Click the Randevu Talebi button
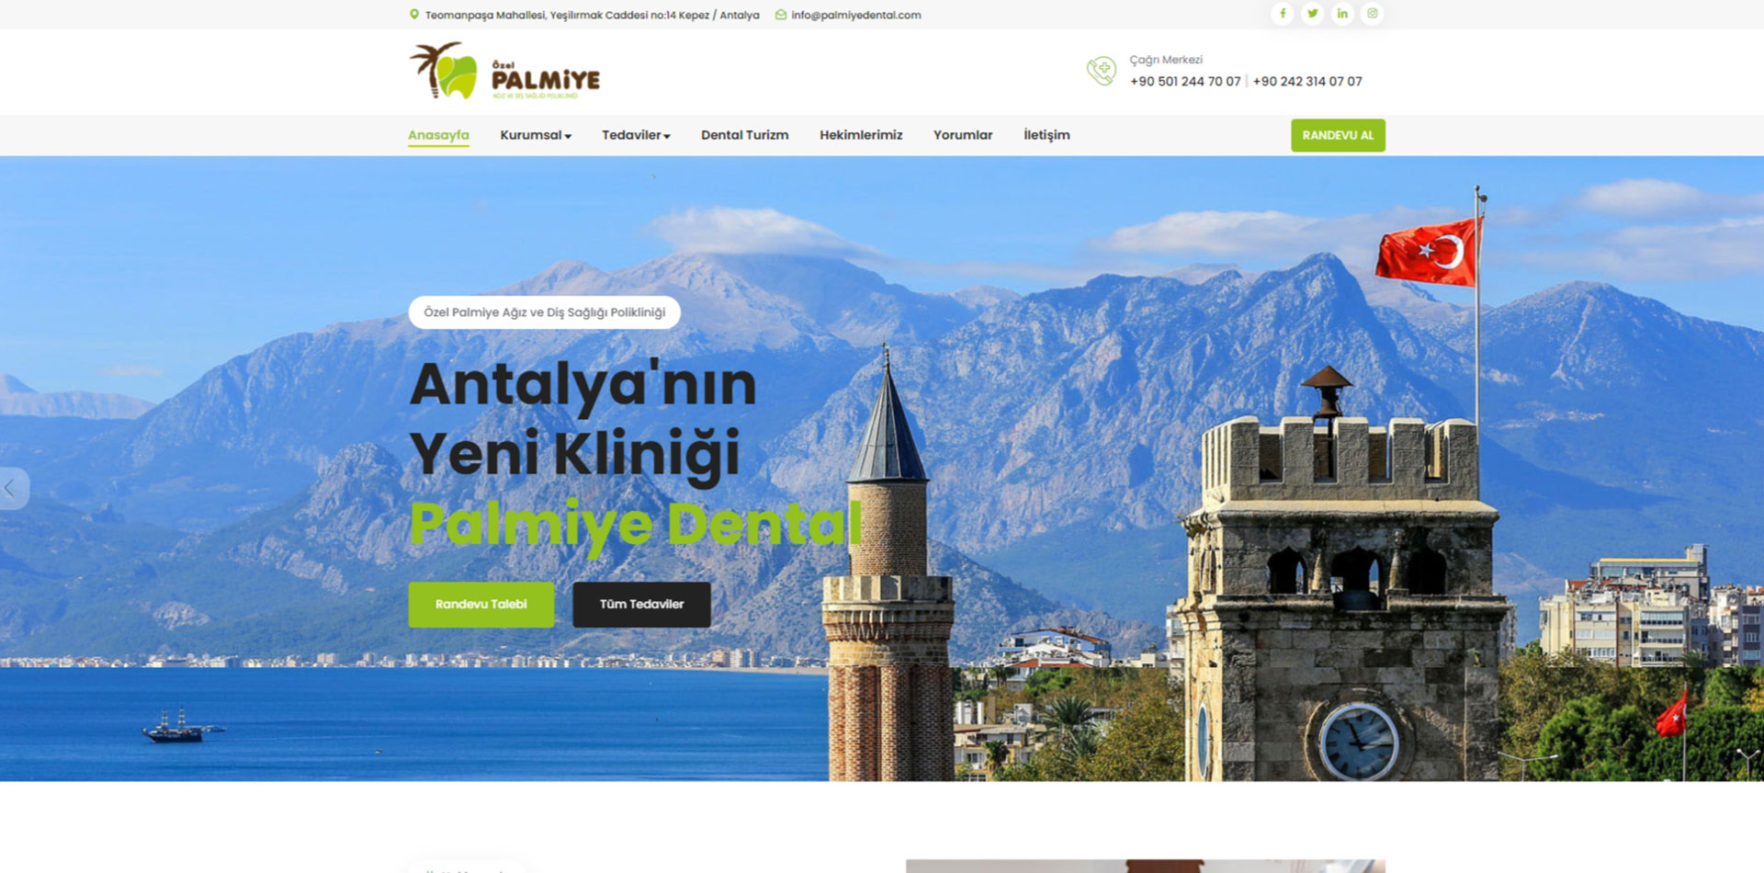Screen dimensions: 1764x873 (481, 605)
